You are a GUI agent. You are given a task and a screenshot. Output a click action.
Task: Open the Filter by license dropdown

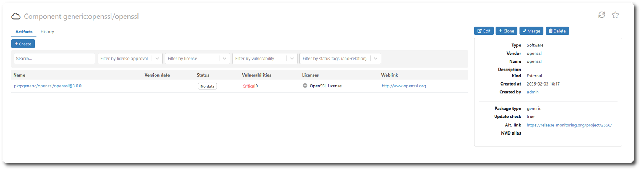[x=197, y=59]
